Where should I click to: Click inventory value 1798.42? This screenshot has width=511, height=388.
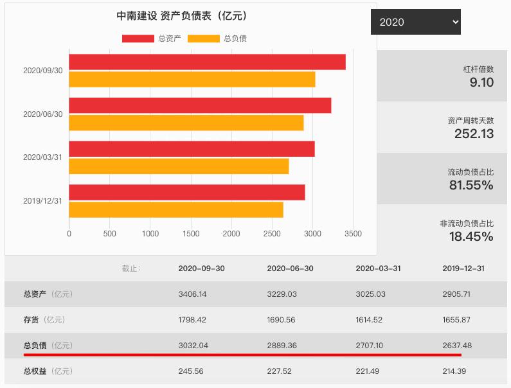click(192, 320)
